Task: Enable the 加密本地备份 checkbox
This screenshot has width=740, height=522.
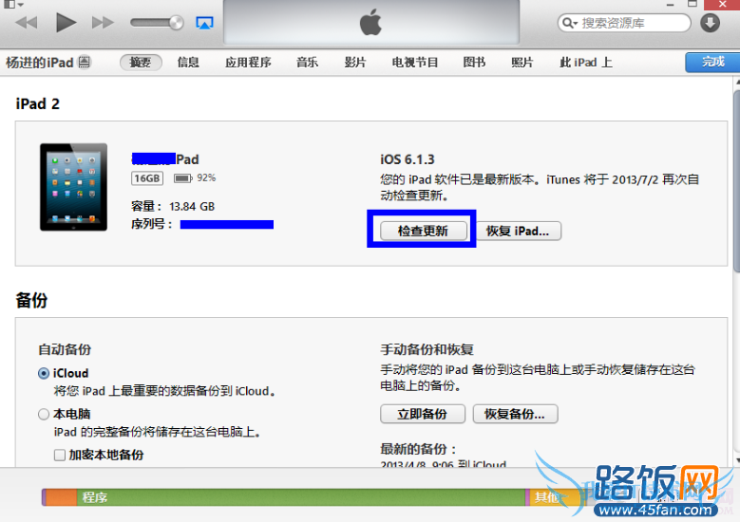Action: coord(60,455)
